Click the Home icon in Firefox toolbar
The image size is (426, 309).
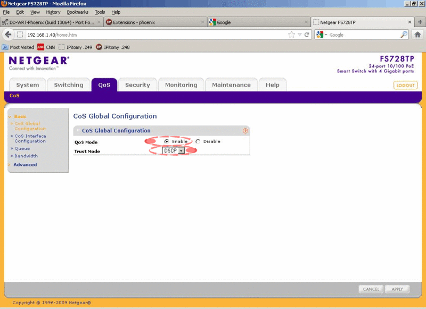[x=418, y=35]
